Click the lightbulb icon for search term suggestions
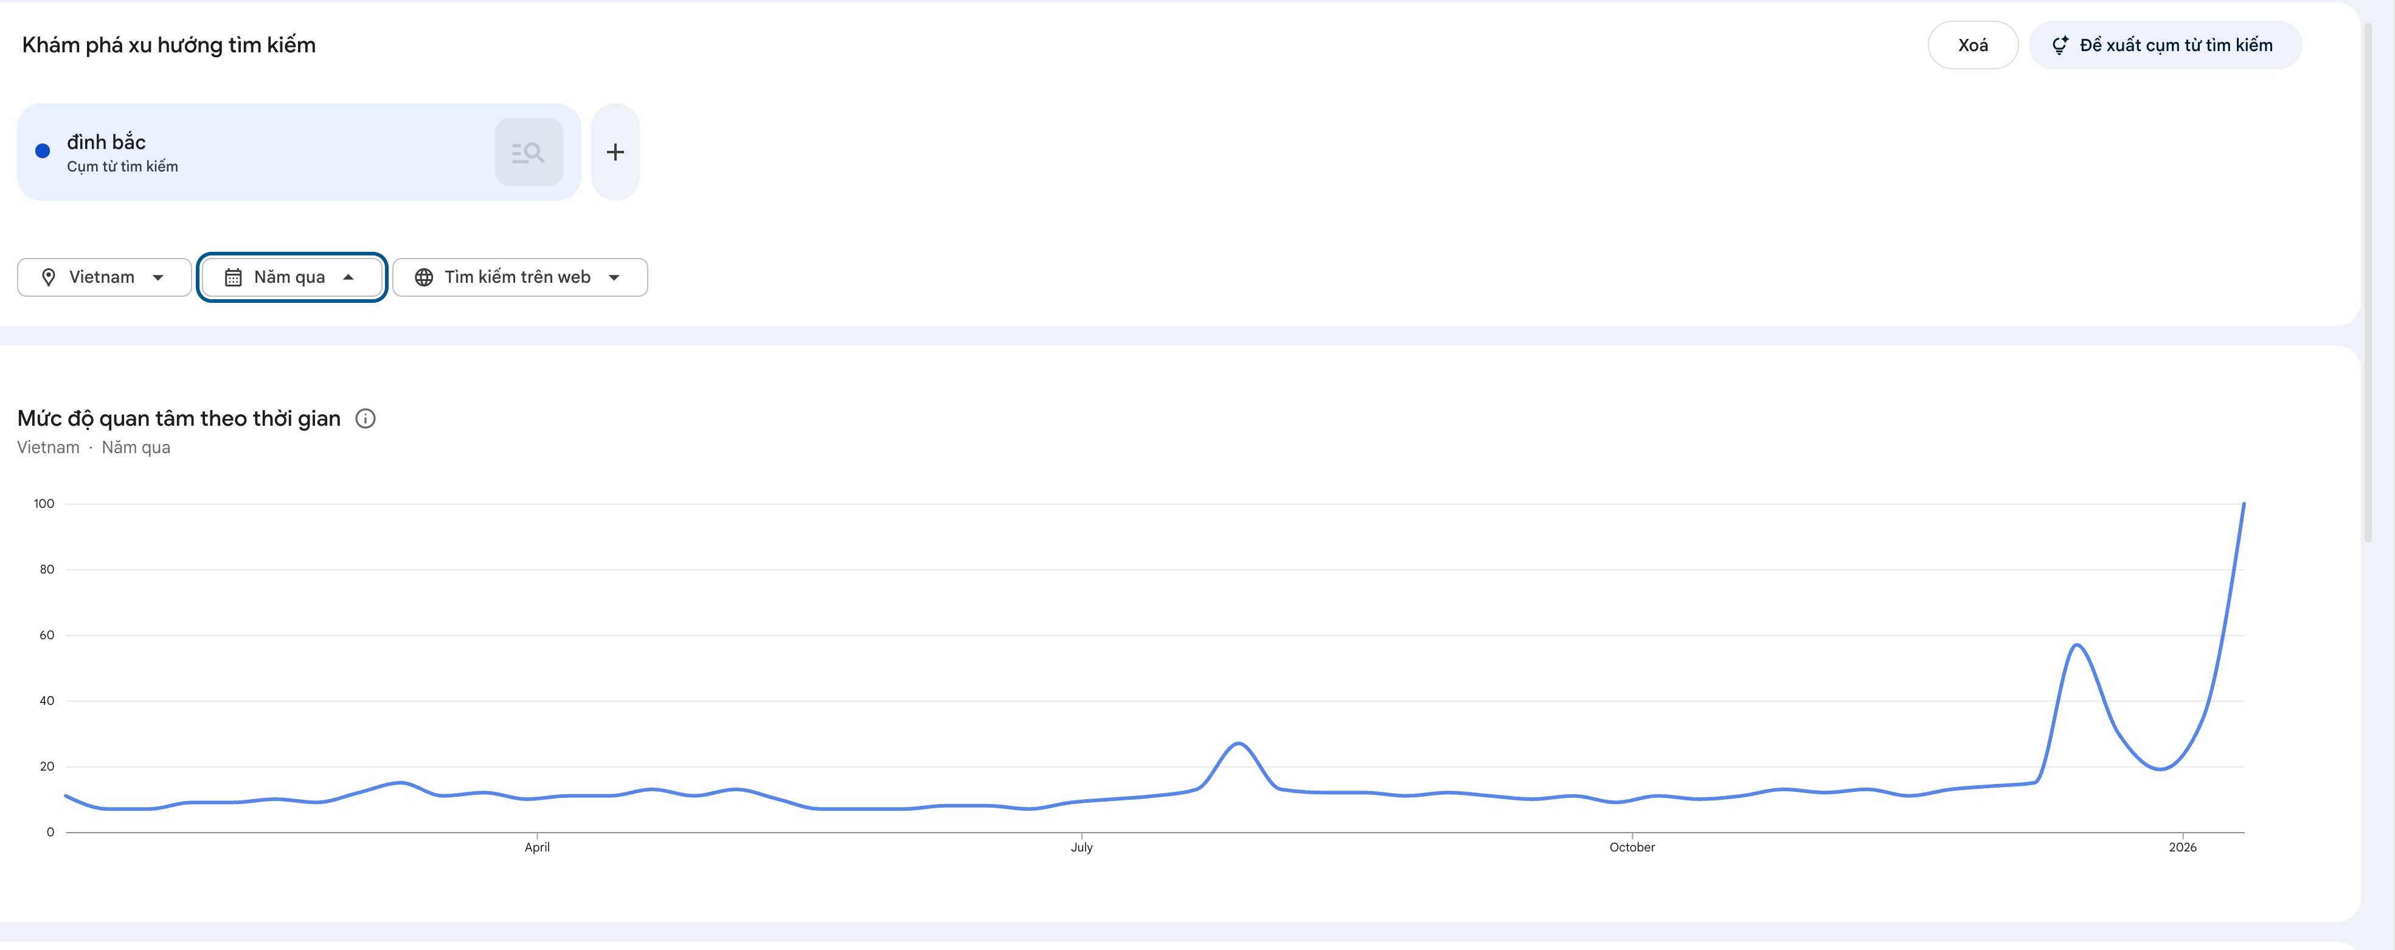 click(2059, 46)
